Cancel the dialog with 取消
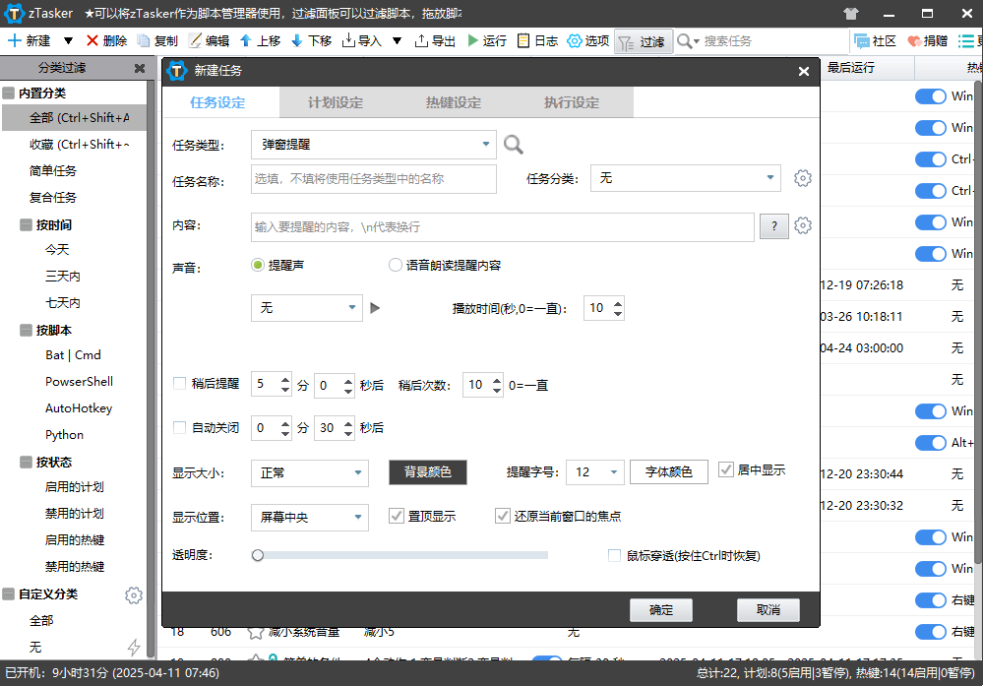 pos(768,609)
